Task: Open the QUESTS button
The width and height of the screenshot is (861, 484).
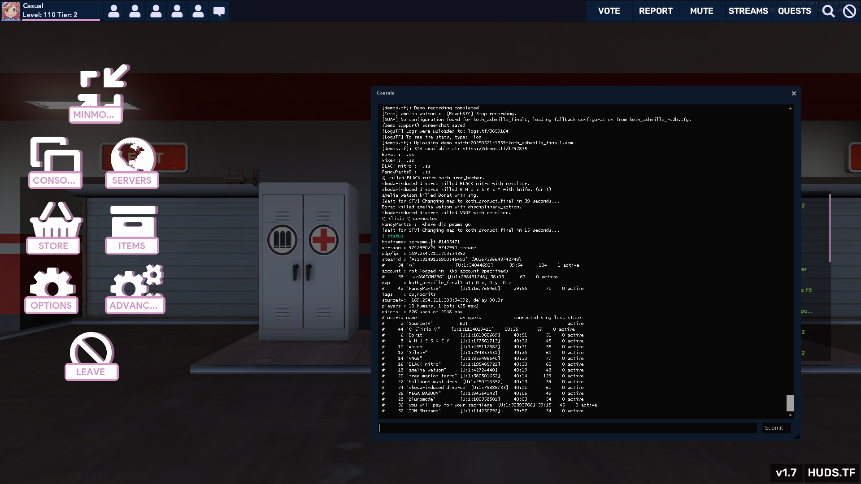Action: (794, 11)
